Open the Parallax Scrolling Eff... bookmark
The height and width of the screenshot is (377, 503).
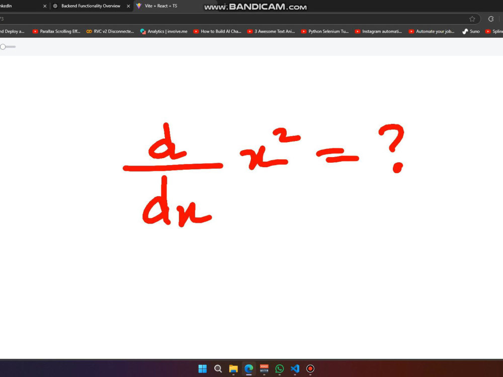pos(56,31)
